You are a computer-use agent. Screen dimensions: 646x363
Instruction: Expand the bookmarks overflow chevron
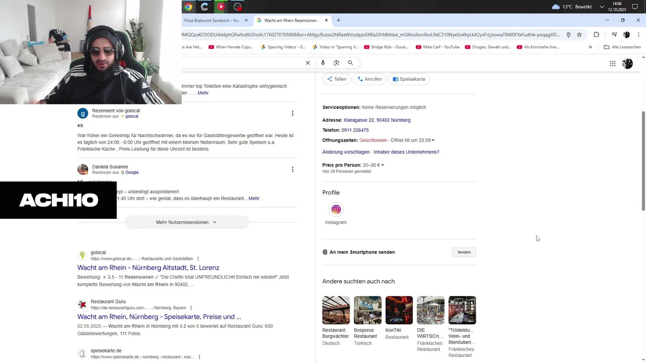point(590,47)
